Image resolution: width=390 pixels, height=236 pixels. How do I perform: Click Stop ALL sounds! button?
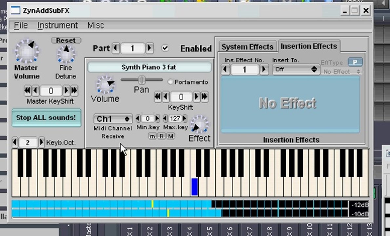[46, 118]
